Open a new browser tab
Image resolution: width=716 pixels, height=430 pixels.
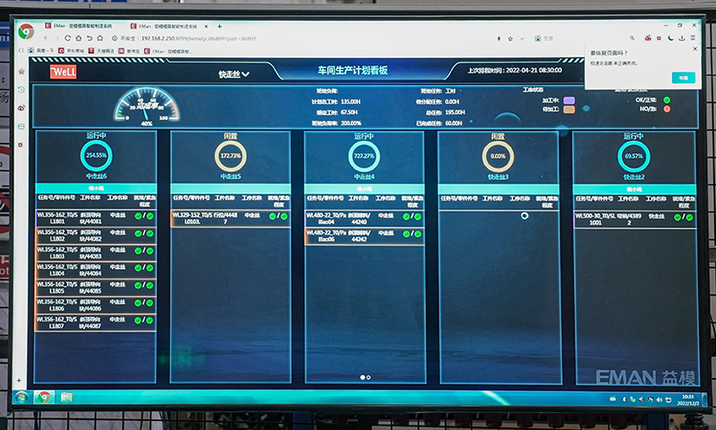(220, 27)
